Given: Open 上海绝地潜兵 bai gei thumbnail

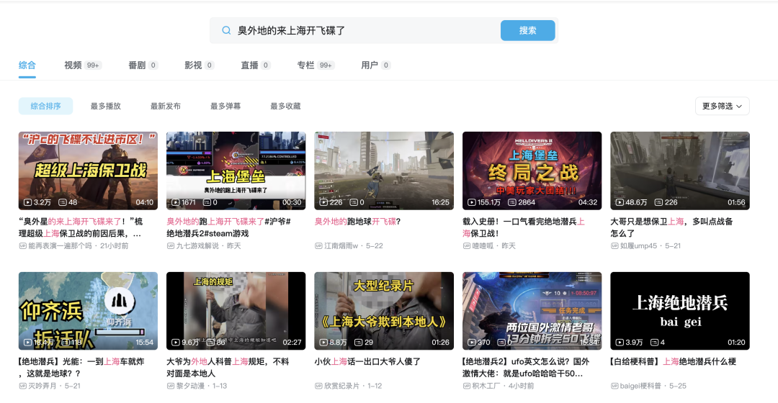Looking at the screenshot, I should [x=680, y=311].
